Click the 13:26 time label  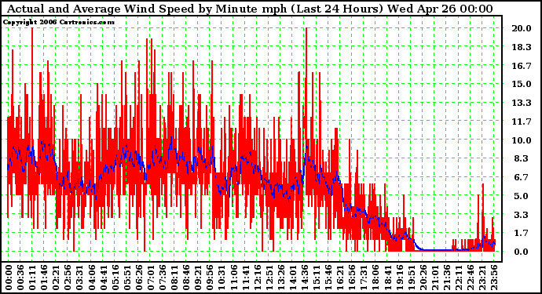click(x=280, y=278)
